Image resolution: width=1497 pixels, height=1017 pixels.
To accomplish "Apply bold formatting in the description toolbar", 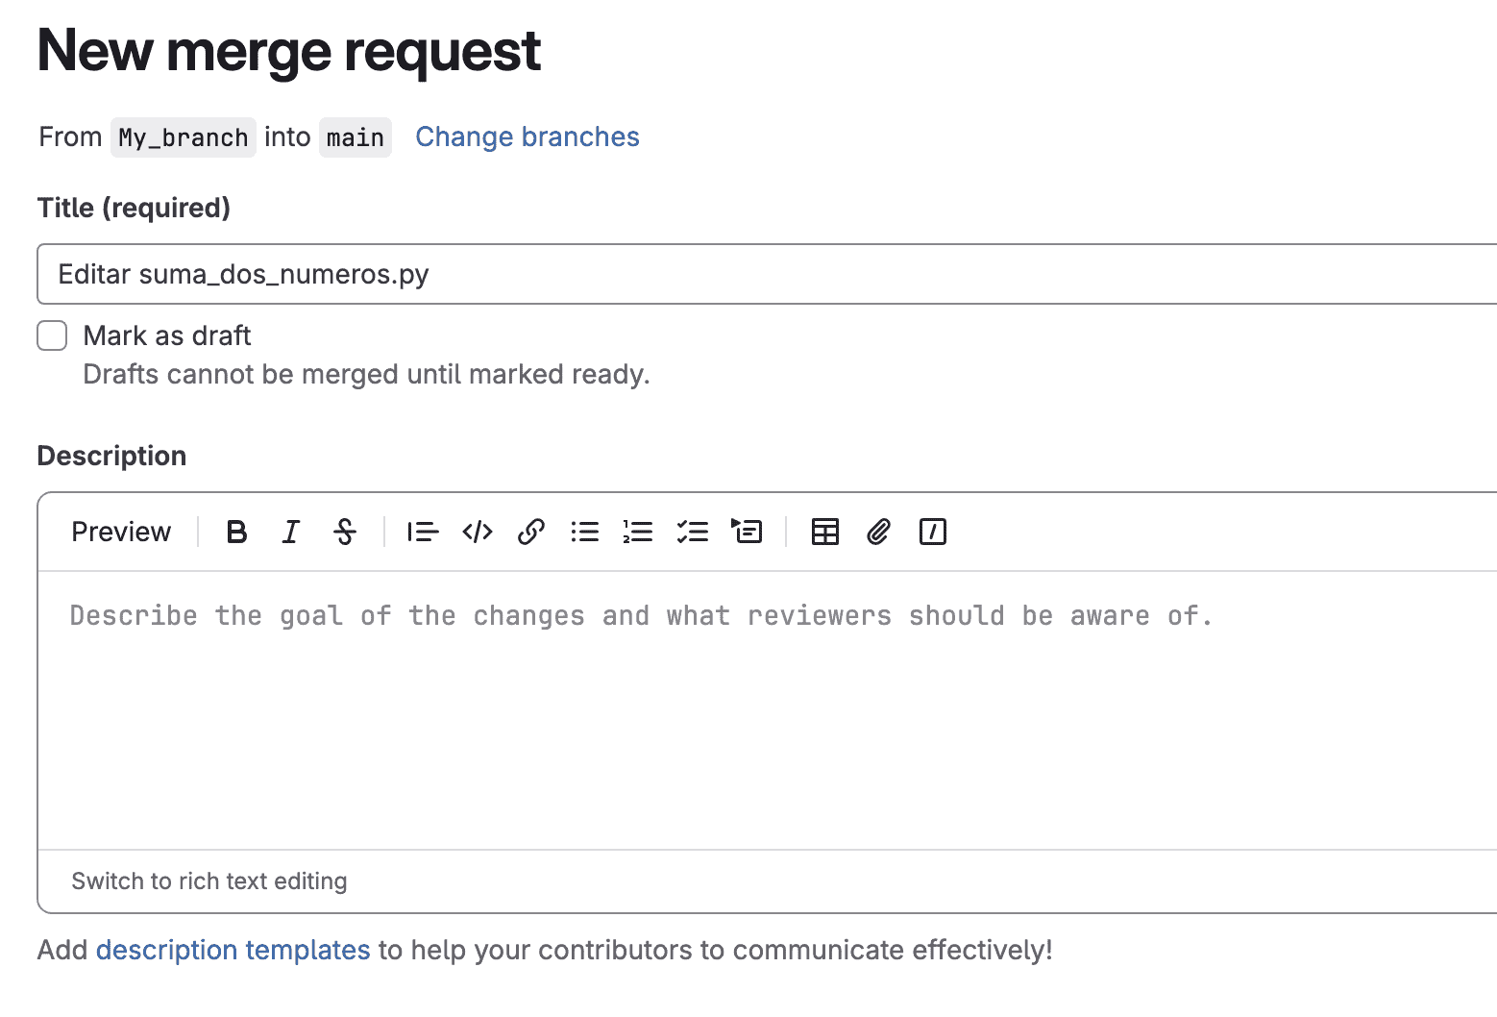I will point(236,532).
